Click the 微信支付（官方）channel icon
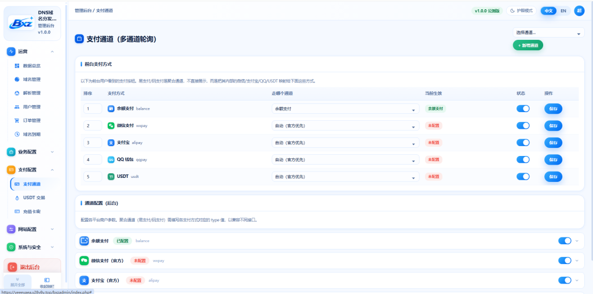The width and height of the screenshot is (593, 294). click(84, 260)
